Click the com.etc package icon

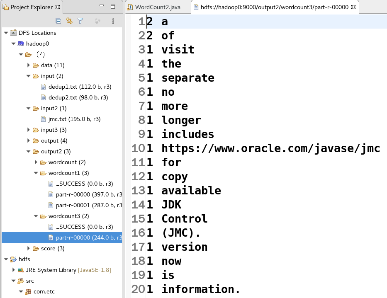28,292
